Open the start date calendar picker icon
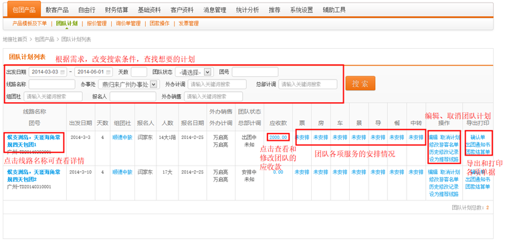The image size is (505, 241). [62, 72]
